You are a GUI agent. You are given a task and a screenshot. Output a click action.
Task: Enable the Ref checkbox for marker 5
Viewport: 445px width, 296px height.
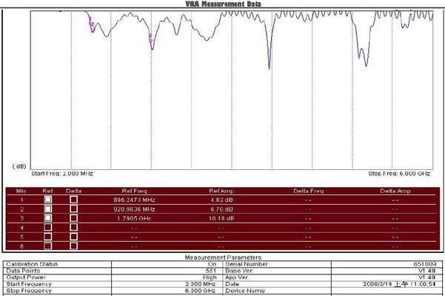pyautogui.click(x=47, y=237)
